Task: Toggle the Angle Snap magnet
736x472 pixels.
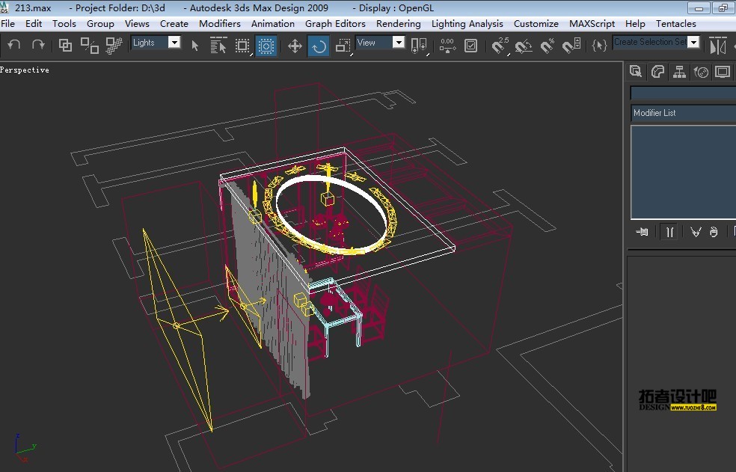Action: pos(524,46)
